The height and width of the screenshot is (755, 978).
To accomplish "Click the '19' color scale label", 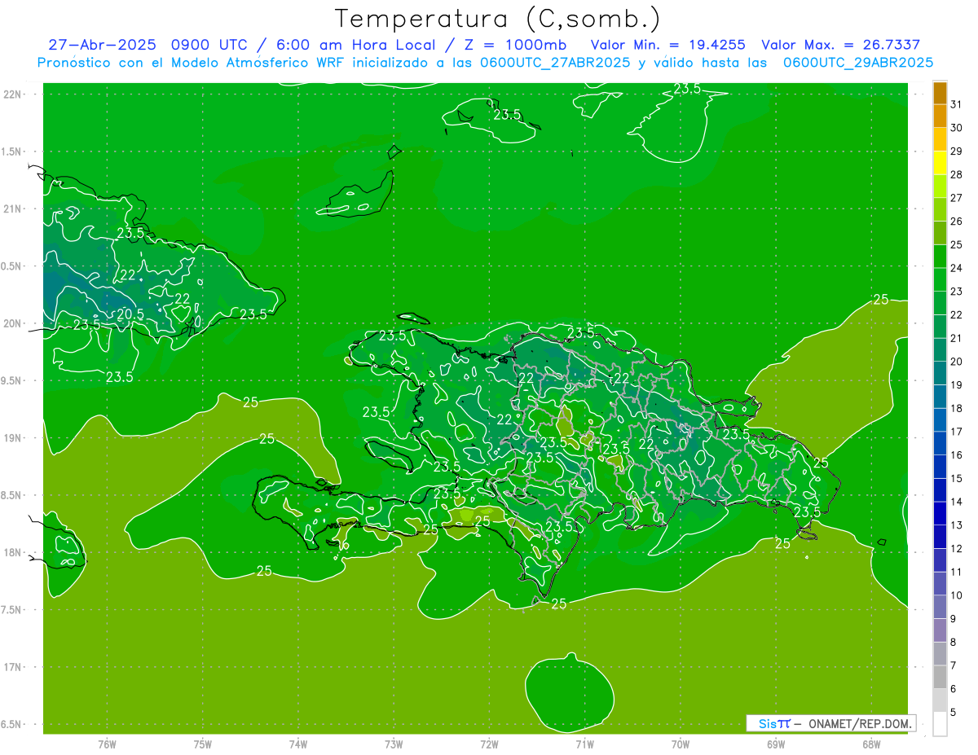I will pyautogui.click(x=957, y=384).
